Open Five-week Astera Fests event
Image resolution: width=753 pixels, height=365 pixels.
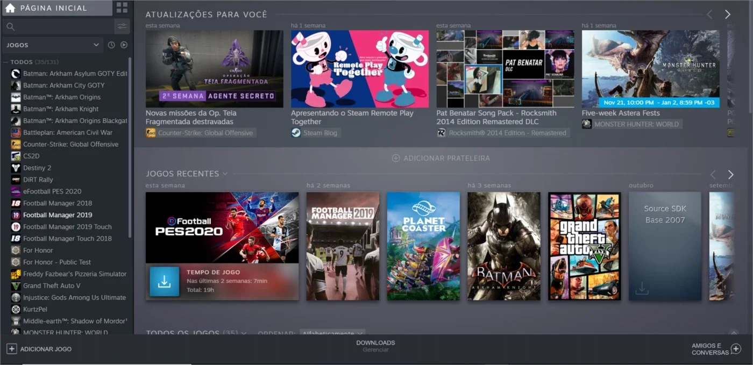pyautogui.click(x=621, y=113)
